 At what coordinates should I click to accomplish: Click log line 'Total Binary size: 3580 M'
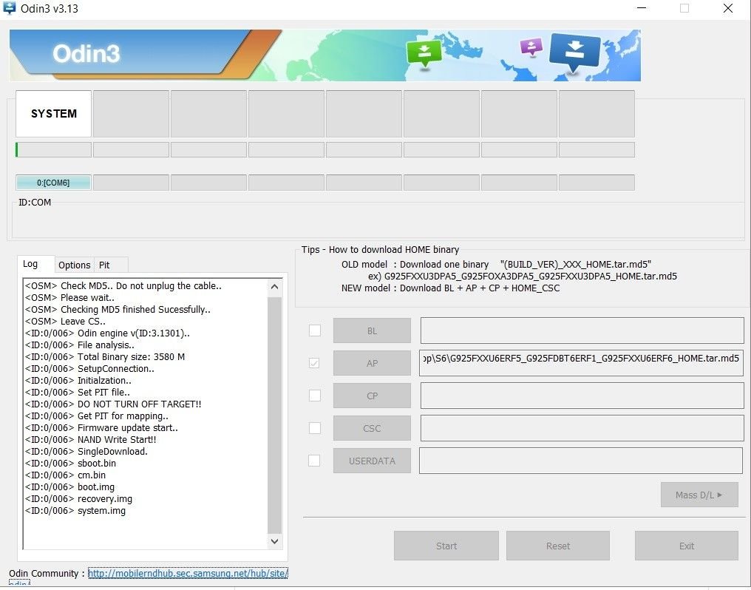(105, 357)
